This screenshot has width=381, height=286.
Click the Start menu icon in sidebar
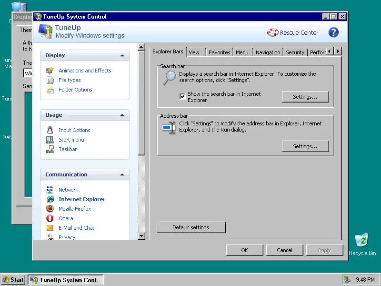point(50,140)
